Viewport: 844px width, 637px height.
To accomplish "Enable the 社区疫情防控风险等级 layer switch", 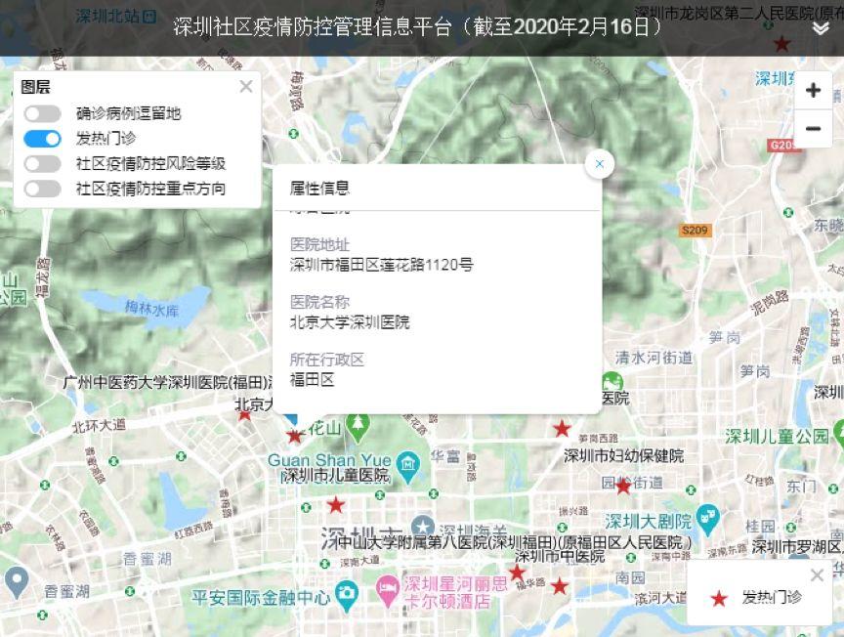I will click(43, 164).
